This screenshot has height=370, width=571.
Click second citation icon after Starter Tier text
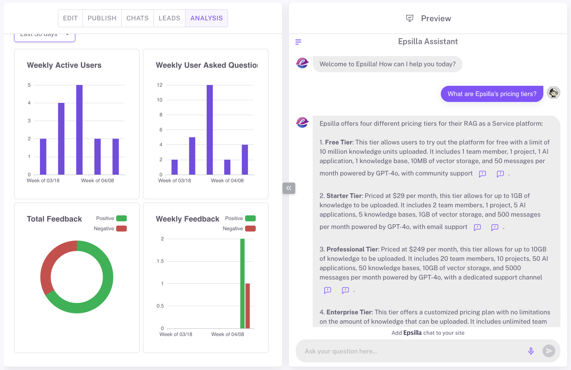pyautogui.click(x=494, y=227)
